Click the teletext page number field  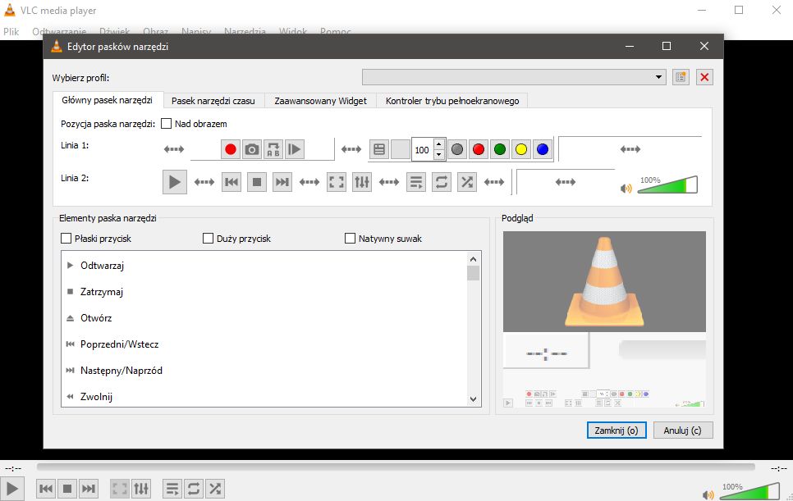pos(422,150)
